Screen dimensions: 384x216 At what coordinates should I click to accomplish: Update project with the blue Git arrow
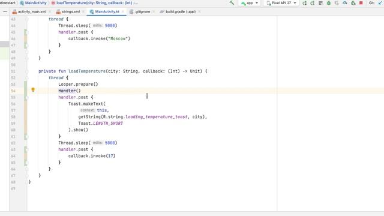point(380,3)
